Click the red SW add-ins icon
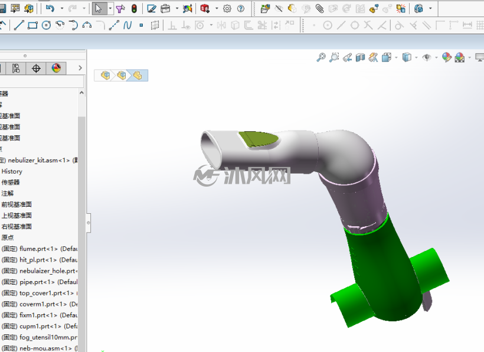484x352 pixels. [x=205, y=9]
